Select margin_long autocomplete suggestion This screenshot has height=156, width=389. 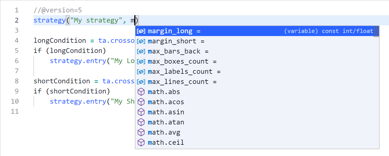coord(257,31)
